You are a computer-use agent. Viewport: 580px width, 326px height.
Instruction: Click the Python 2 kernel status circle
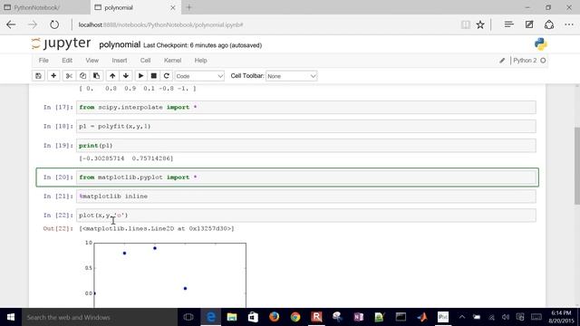pos(543,61)
